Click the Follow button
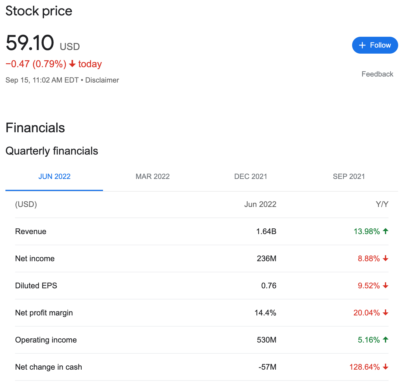The width and height of the screenshot is (403, 382). click(x=375, y=45)
